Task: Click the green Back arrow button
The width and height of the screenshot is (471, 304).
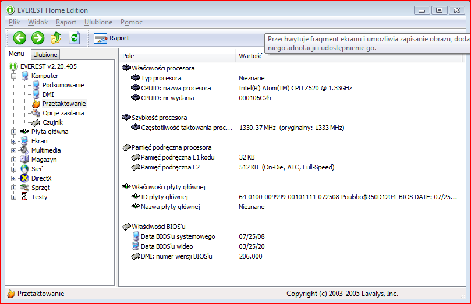Action: 20,38
